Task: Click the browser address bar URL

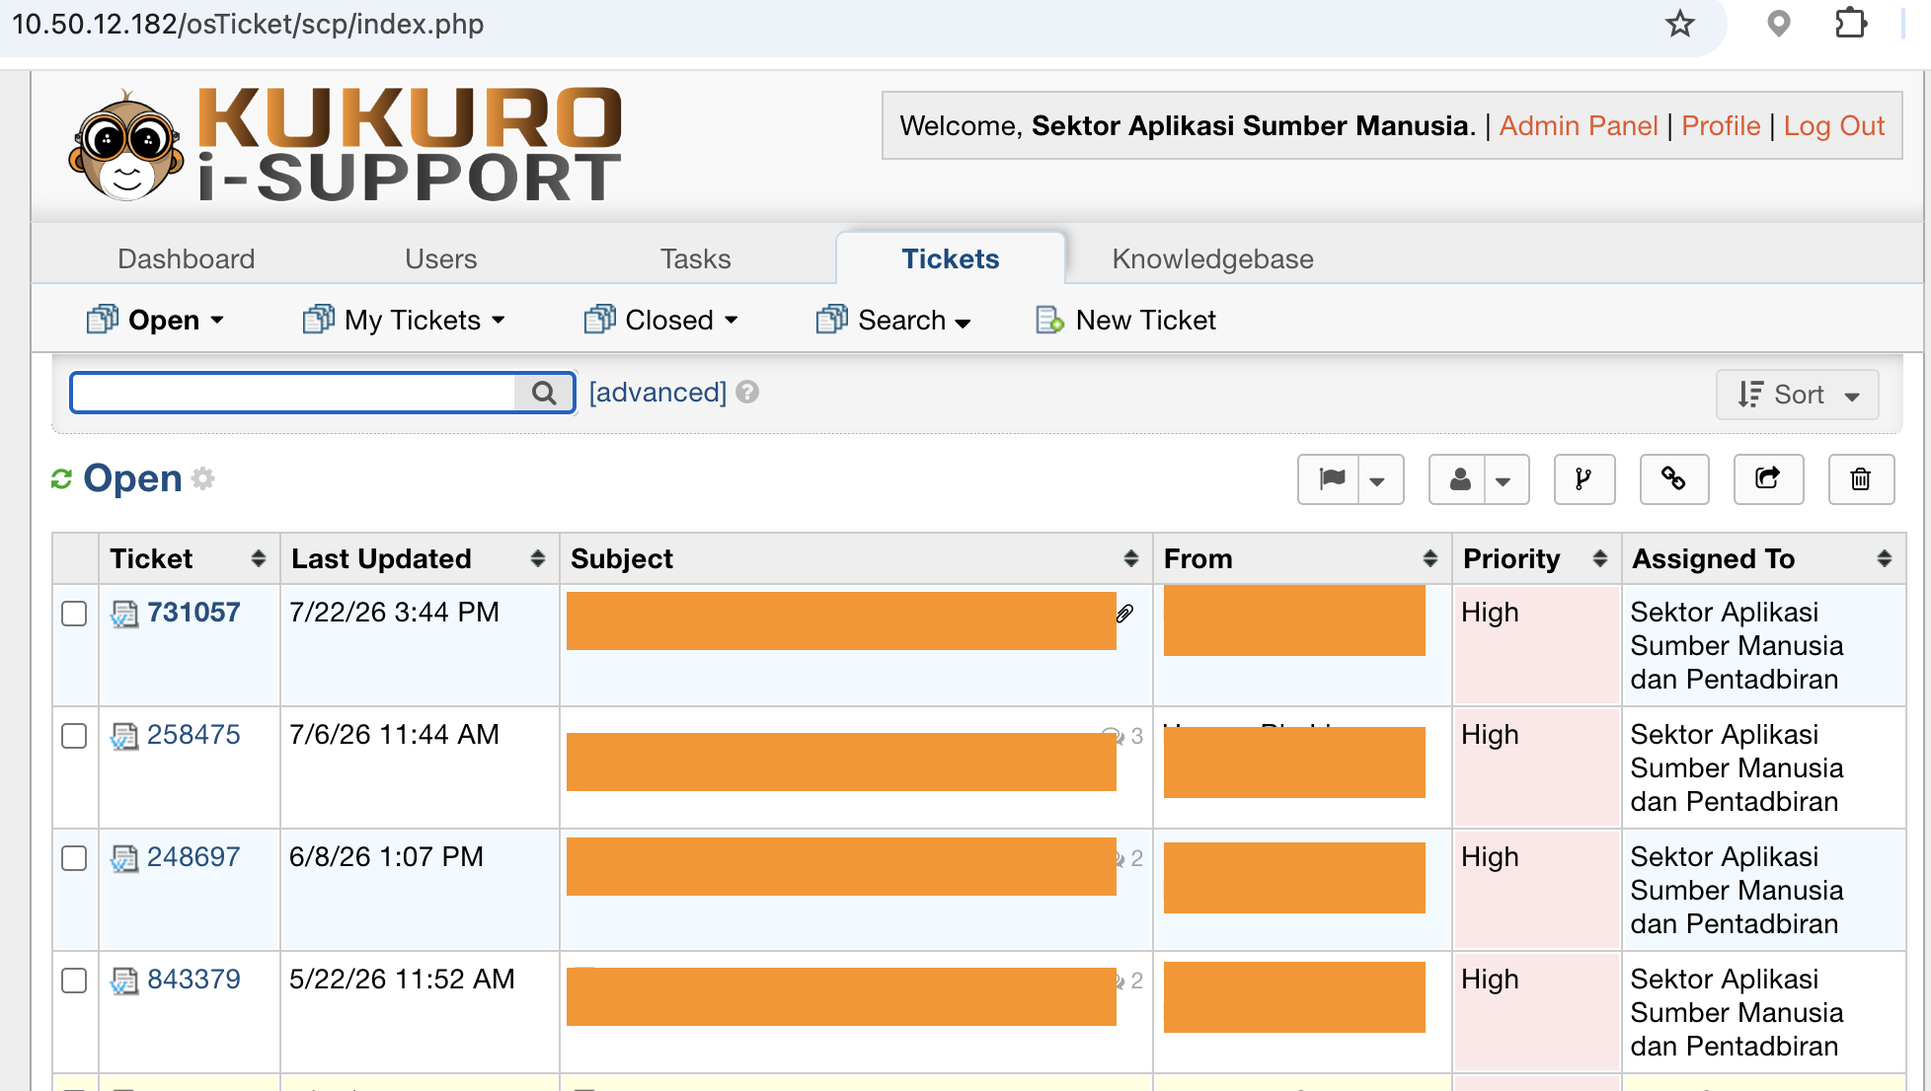Action: (248, 24)
